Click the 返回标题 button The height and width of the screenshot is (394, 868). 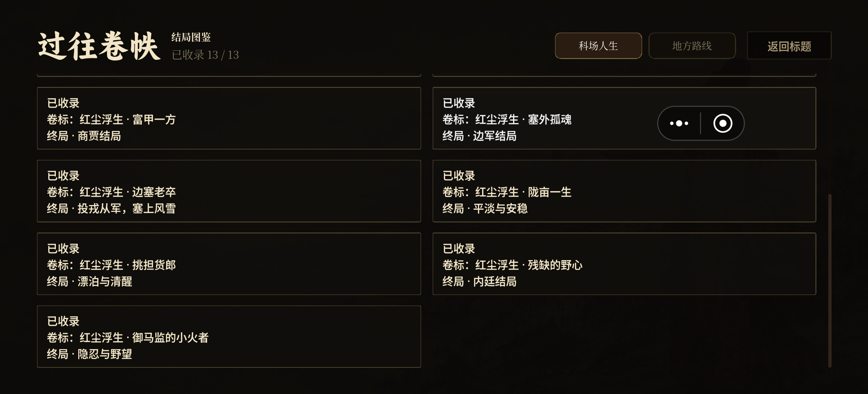[789, 46]
